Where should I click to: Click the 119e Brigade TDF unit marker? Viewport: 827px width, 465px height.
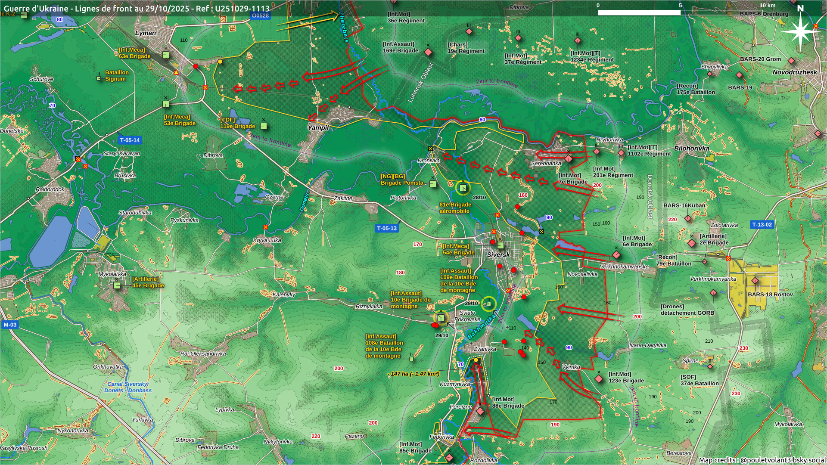pyautogui.click(x=264, y=126)
